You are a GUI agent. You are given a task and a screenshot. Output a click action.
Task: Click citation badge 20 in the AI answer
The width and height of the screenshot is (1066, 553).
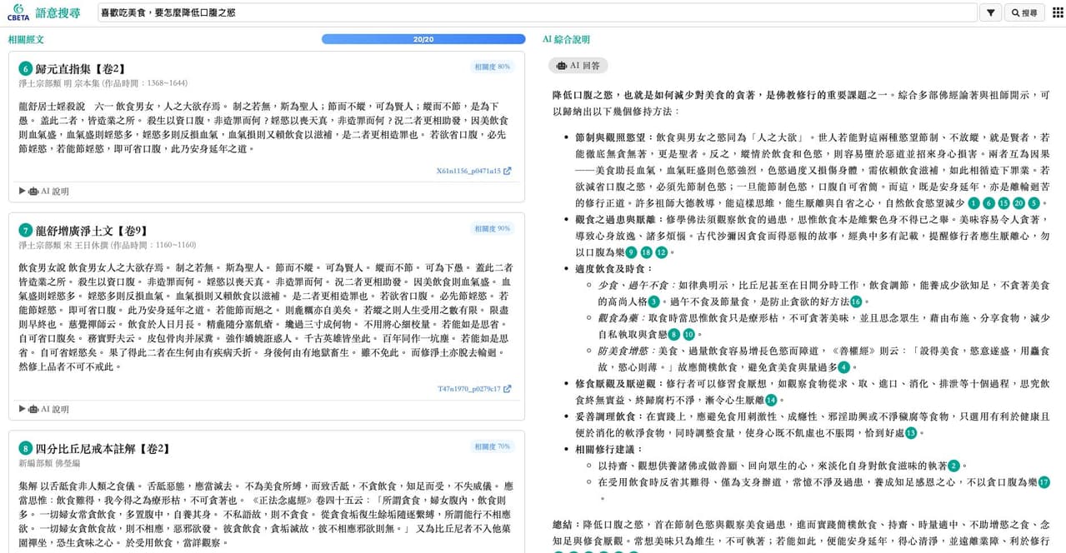point(1018,202)
